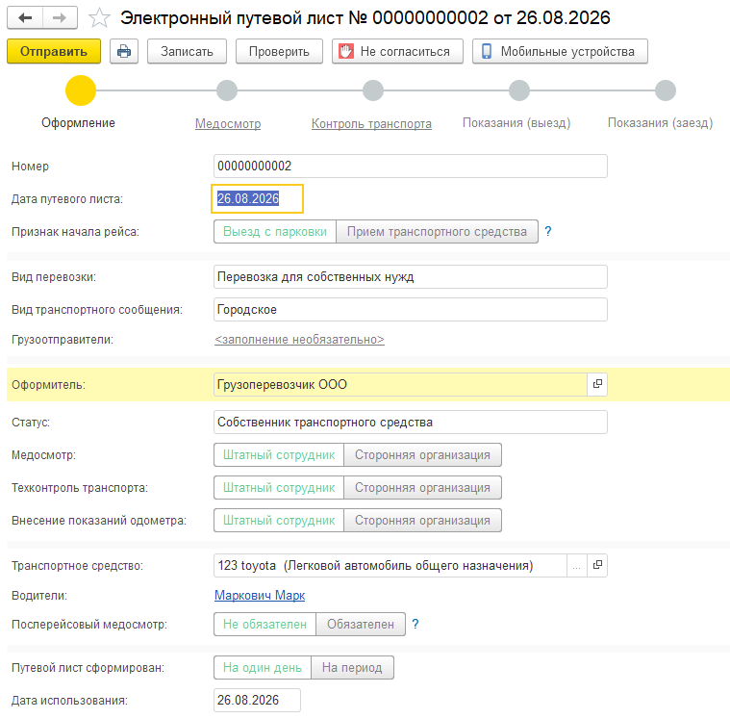Click the Вид перевозки field

[410, 277]
